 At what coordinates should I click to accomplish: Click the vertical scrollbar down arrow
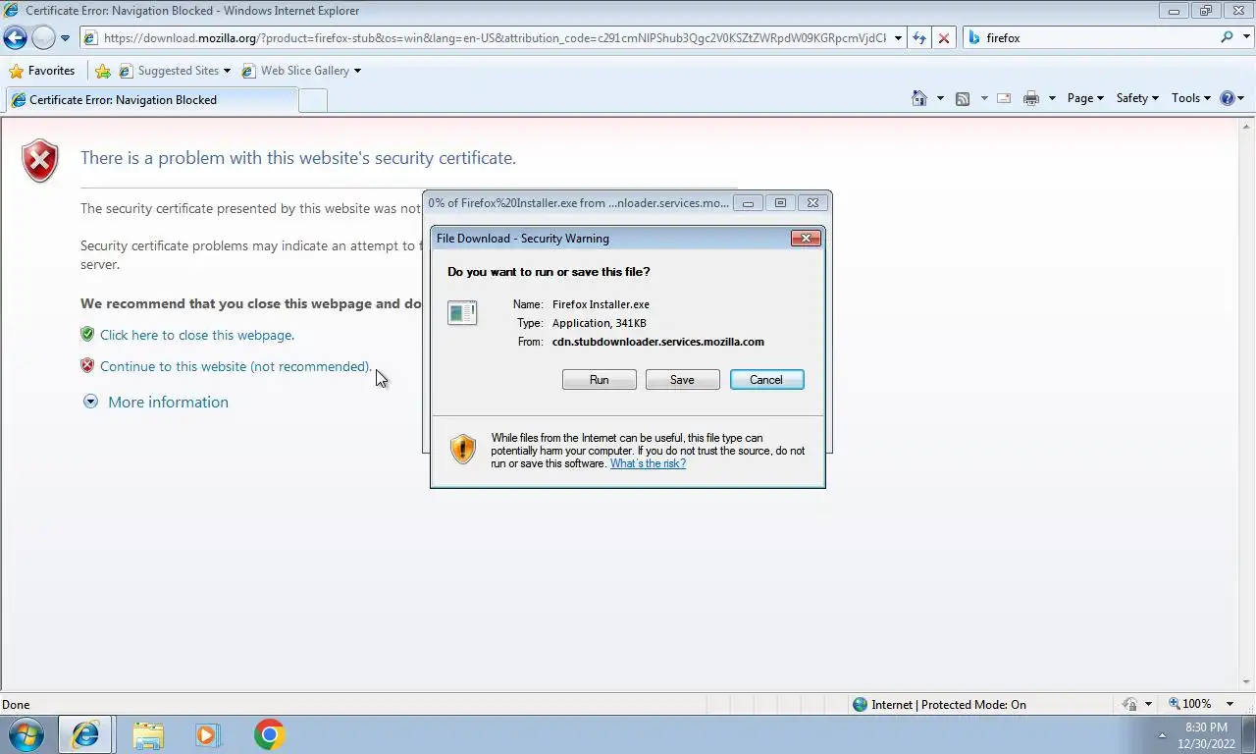point(1248,682)
